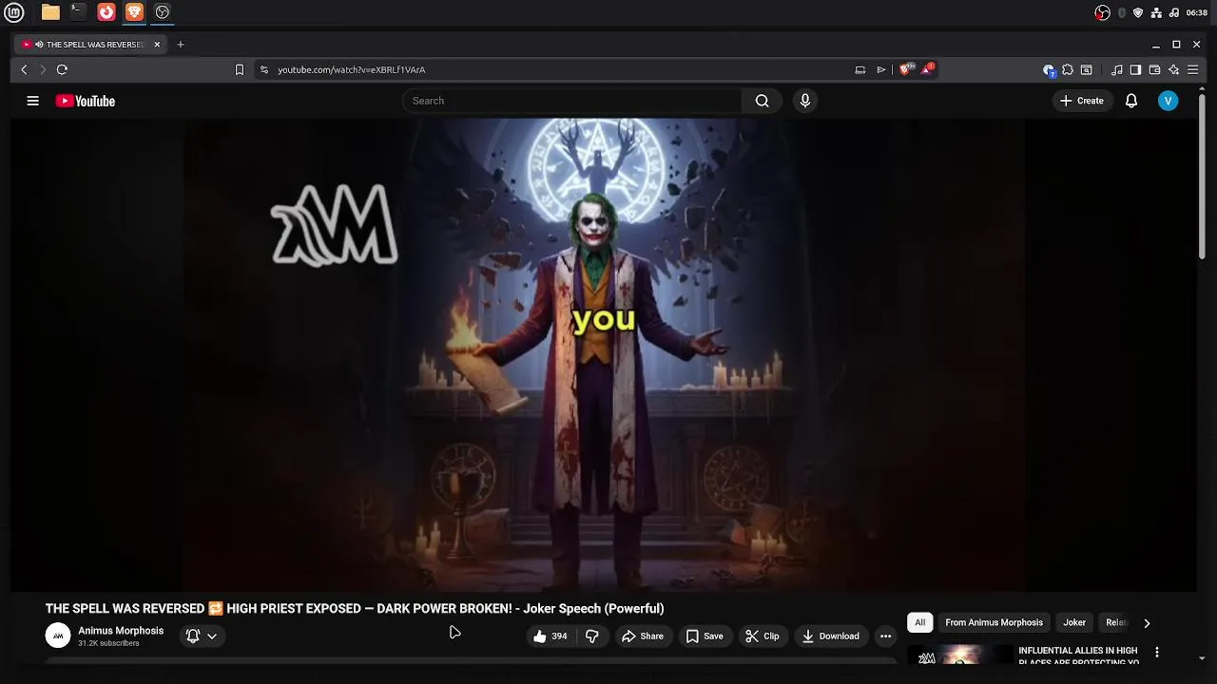Like the video with thumbs up

551,636
